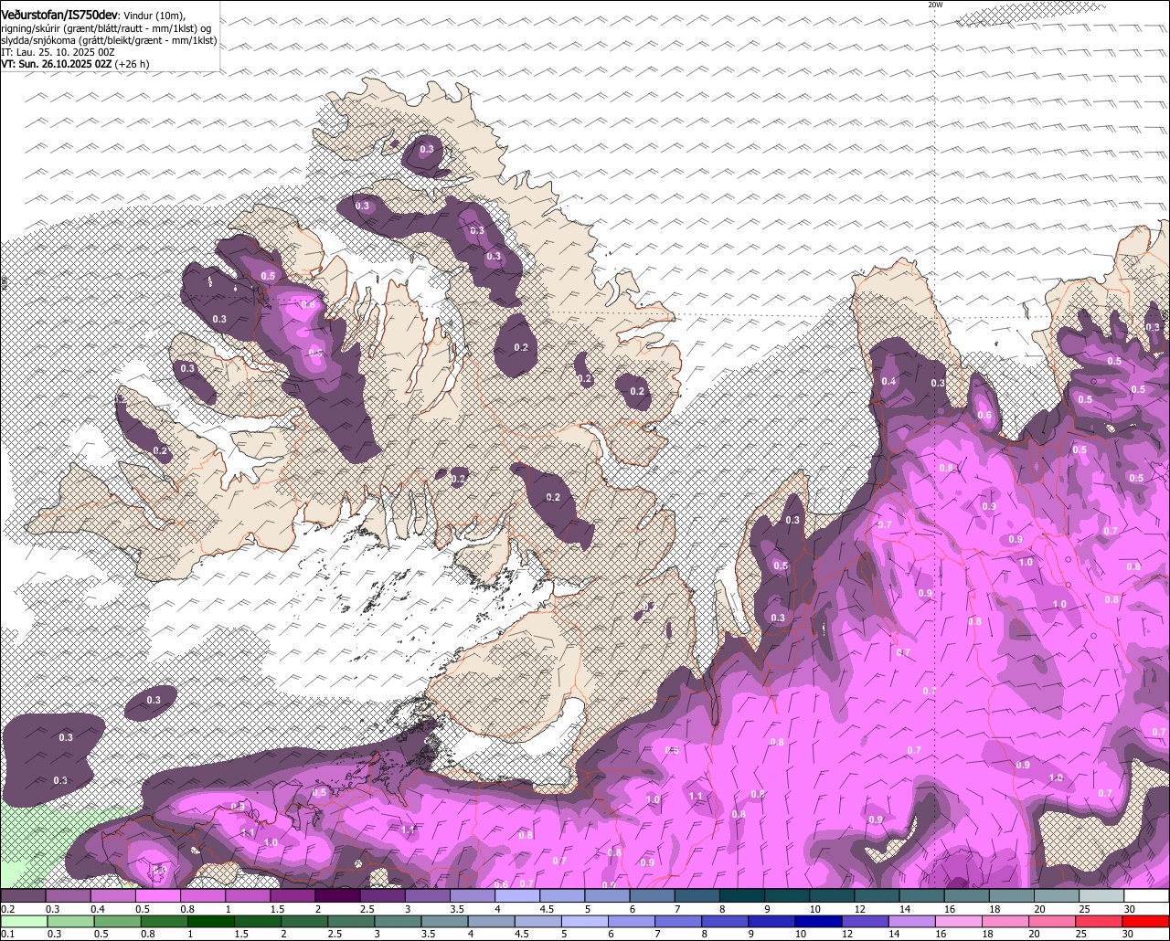Select the white 30 swatch in upper legend
Screen dimensions: 1170x941
tap(1146, 896)
